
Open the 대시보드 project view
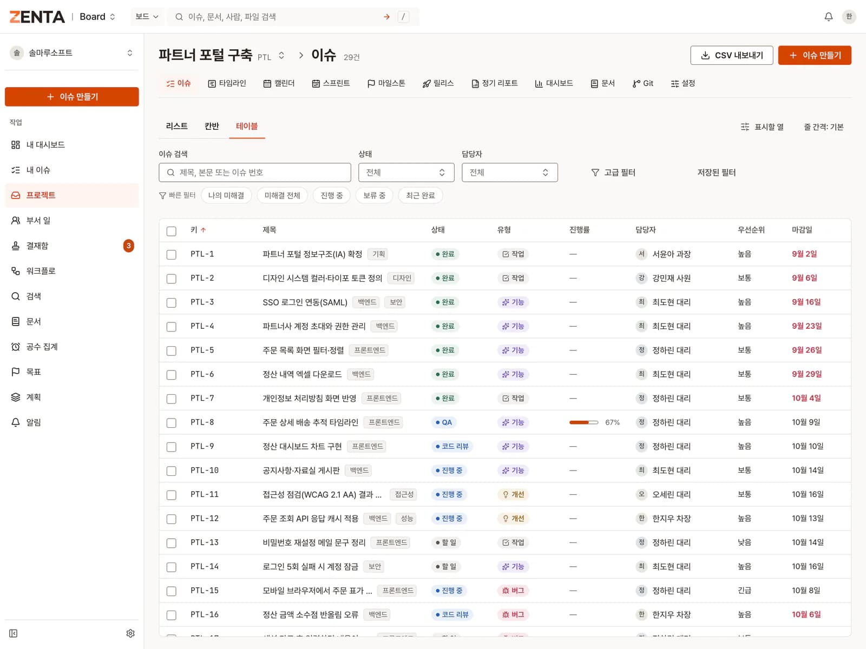pyautogui.click(x=554, y=83)
